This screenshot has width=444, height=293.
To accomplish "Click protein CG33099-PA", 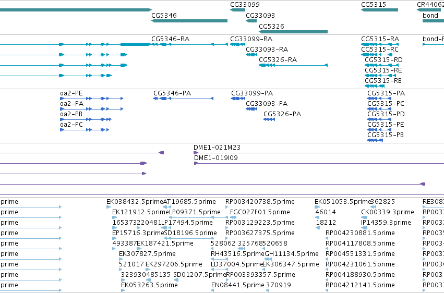I will [x=238, y=99].
